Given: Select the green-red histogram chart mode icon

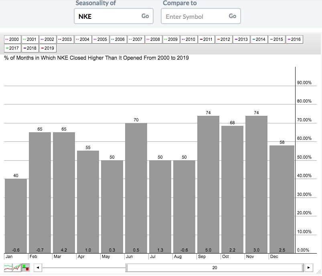Looking at the screenshot, I should click(x=26, y=268).
